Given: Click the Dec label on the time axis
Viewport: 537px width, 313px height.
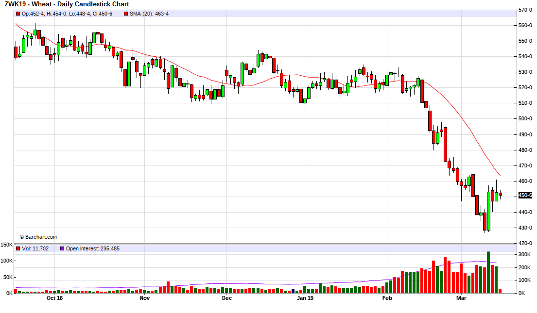Looking at the screenshot, I should pos(226,298).
